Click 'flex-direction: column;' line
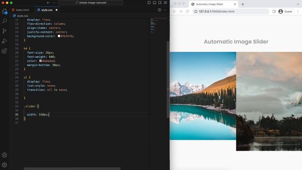The height and width of the screenshot is (170, 302). click(x=46, y=24)
